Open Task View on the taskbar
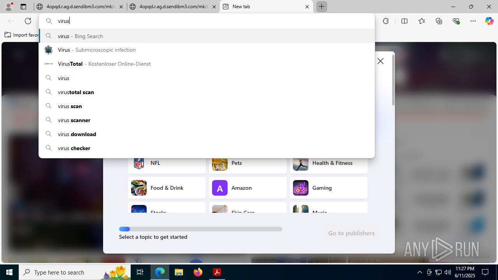This screenshot has height=280, width=498. [x=140, y=272]
